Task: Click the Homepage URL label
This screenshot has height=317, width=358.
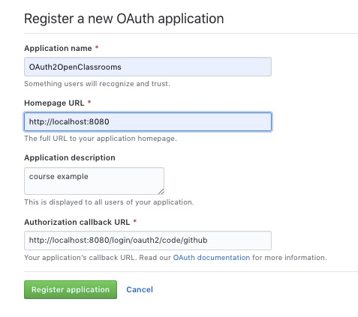Action: [54, 103]
